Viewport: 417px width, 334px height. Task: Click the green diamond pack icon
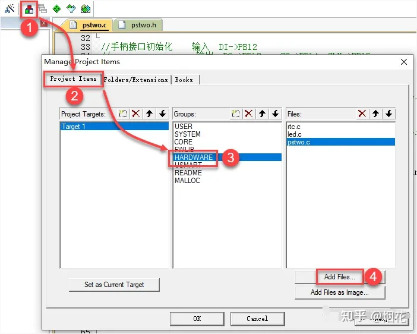point(56,9)
